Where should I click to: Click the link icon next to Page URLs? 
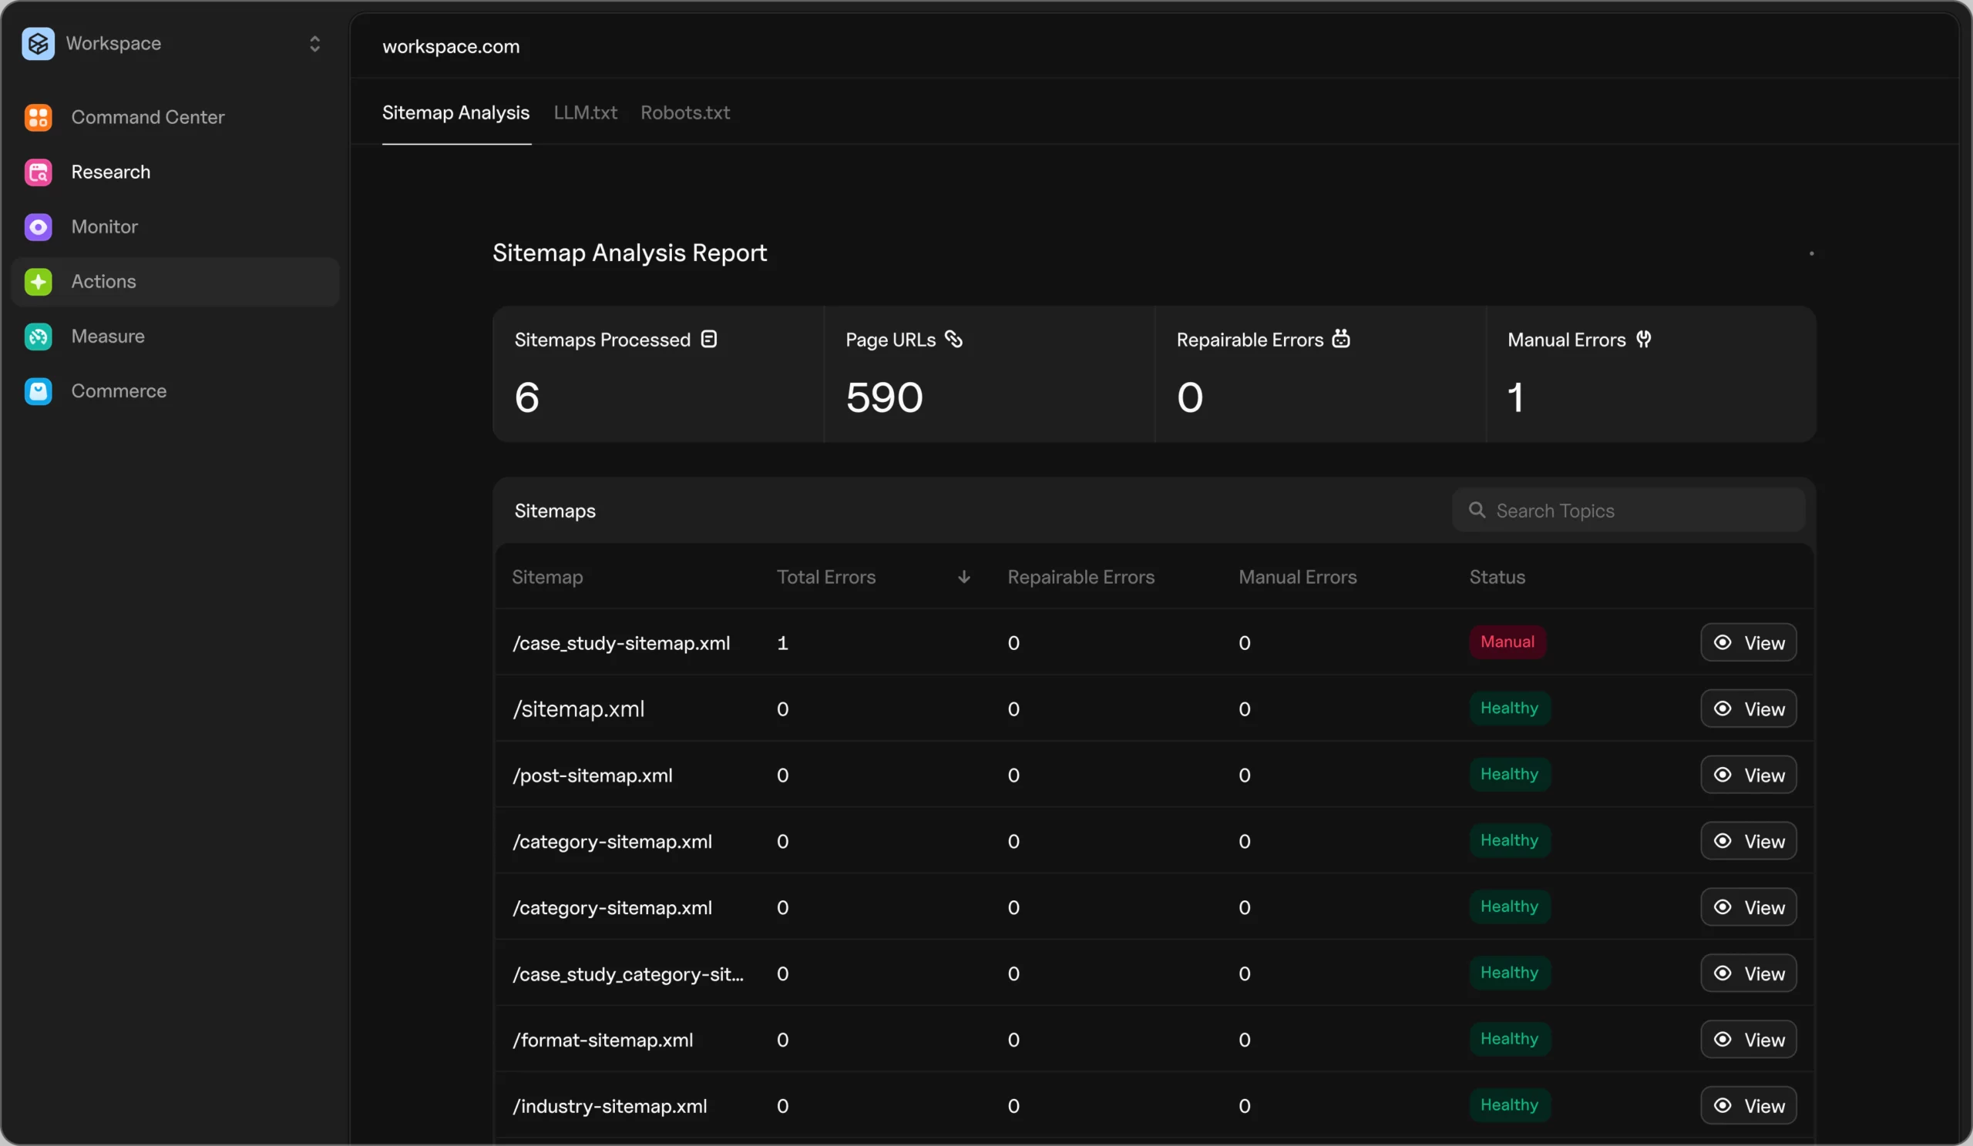(x=953, y=339)
